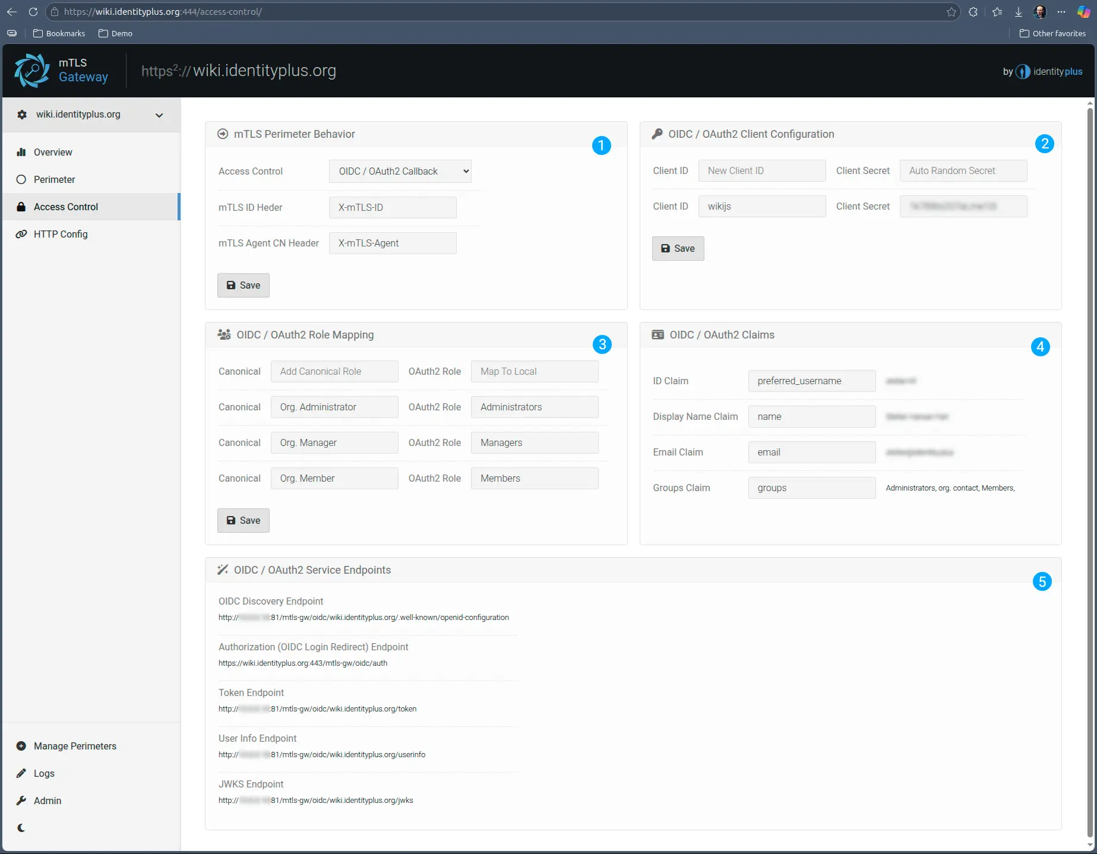This screenshot has width=1097, height=854.
Task: Open the Access Control mode dropdown
Action: [400, 171]
